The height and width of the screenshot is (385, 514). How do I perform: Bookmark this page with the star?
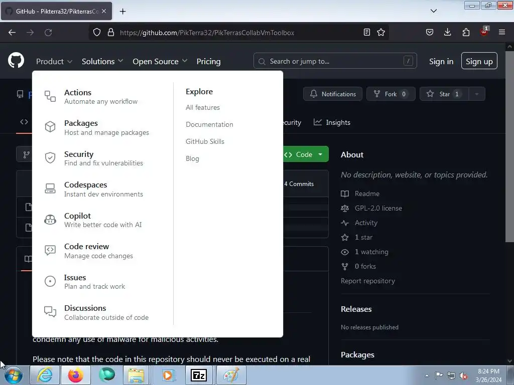click(381, 32)
